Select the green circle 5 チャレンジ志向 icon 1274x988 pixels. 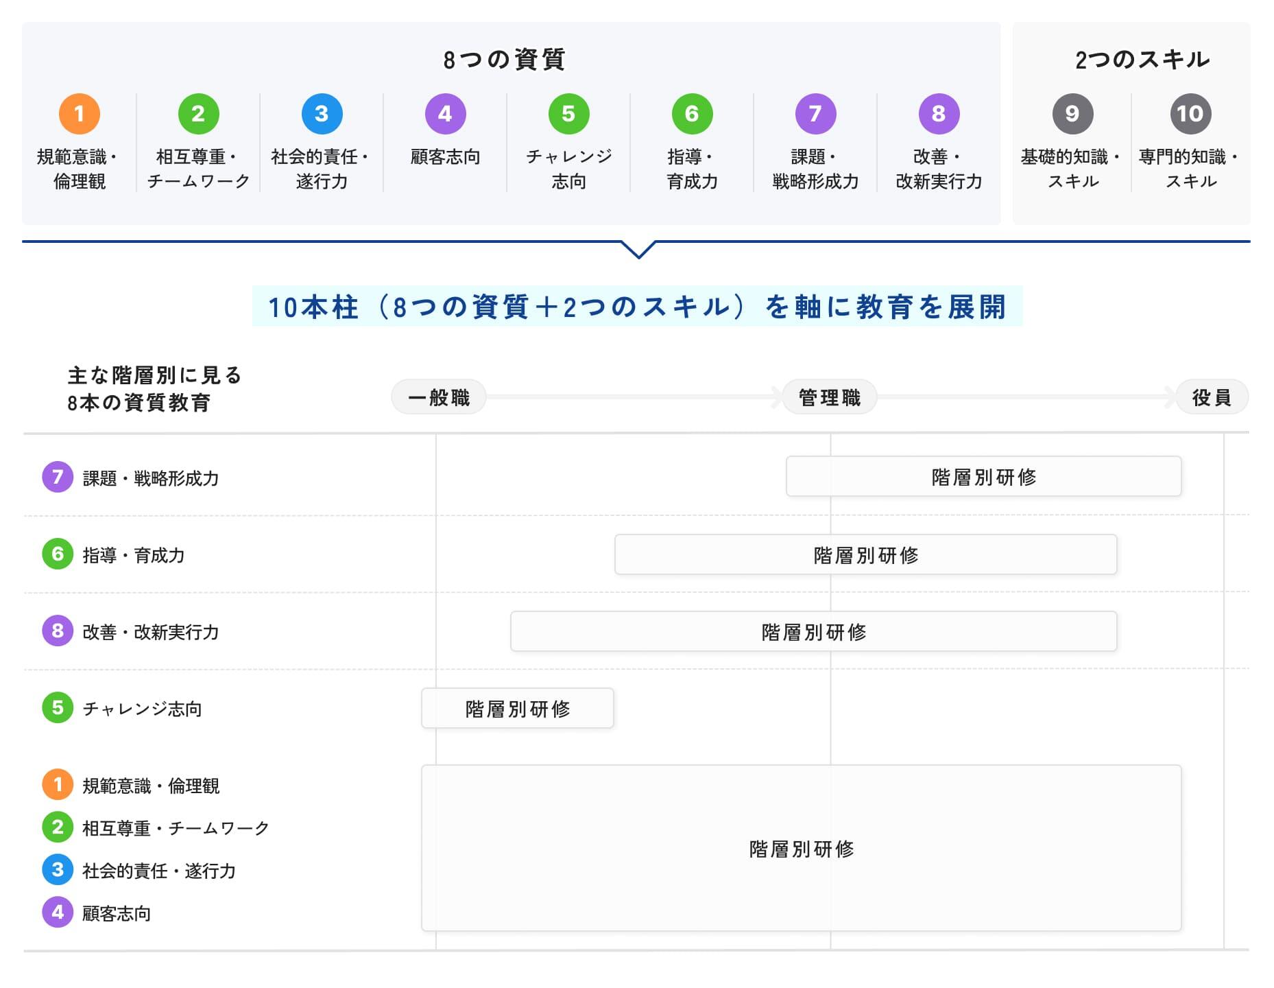[569, 114]
